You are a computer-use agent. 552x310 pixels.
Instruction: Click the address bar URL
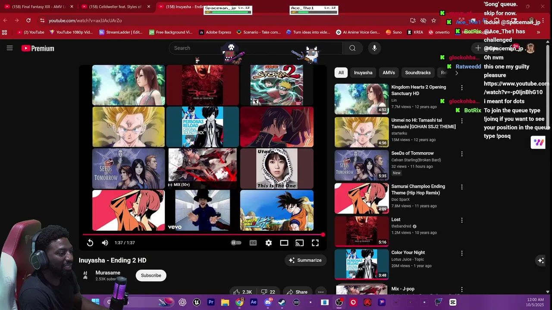tap(85, 20)
